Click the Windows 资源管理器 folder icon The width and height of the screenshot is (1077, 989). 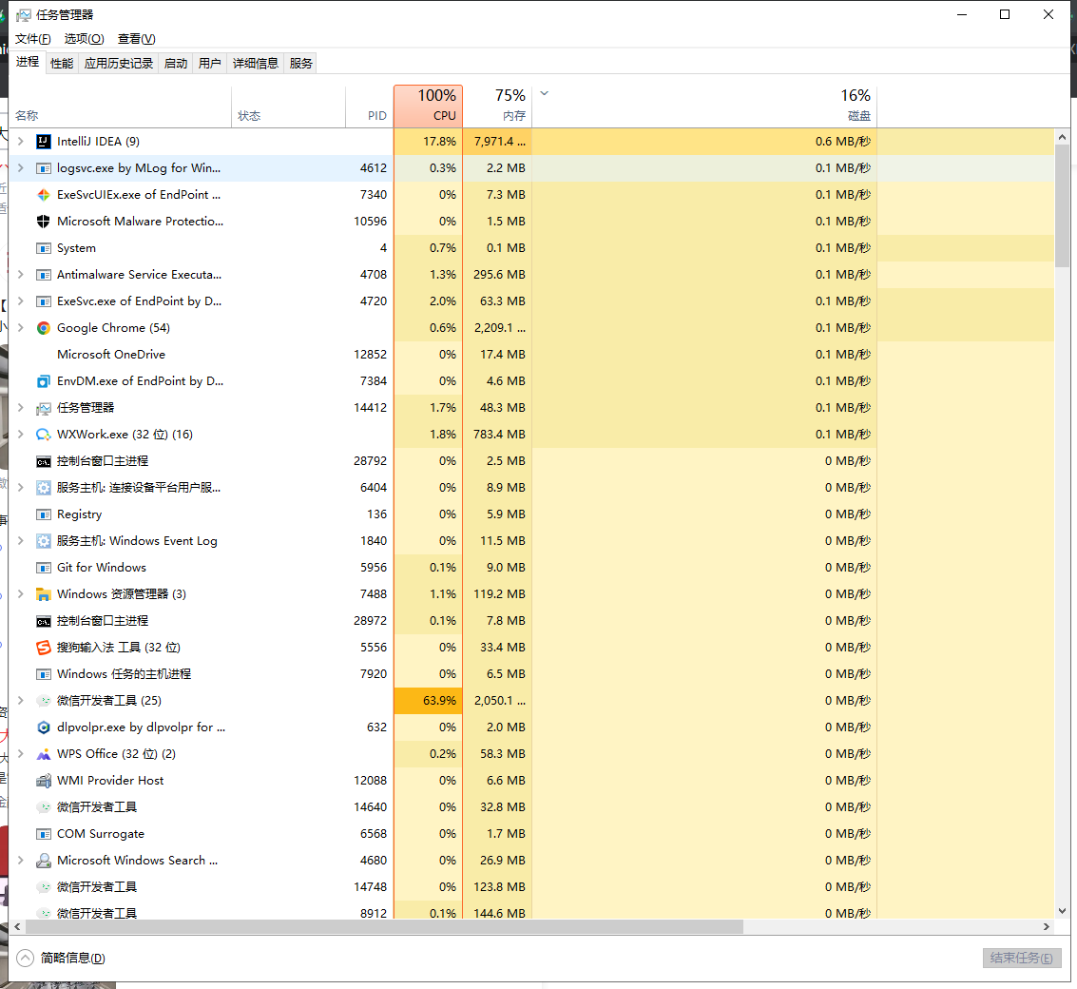[x=44, y=594]
